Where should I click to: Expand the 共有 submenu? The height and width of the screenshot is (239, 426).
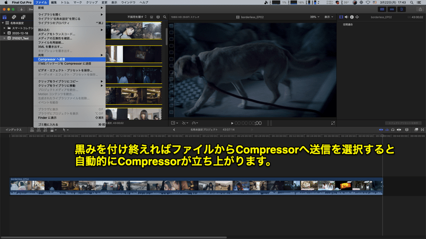coord(70,55)
